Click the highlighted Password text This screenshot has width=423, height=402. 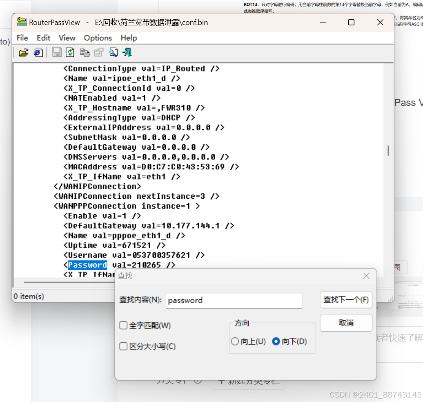point(87,265)
